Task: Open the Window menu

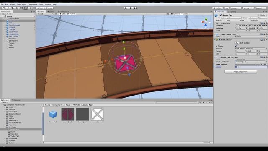Action: click(x=48, y=5)
